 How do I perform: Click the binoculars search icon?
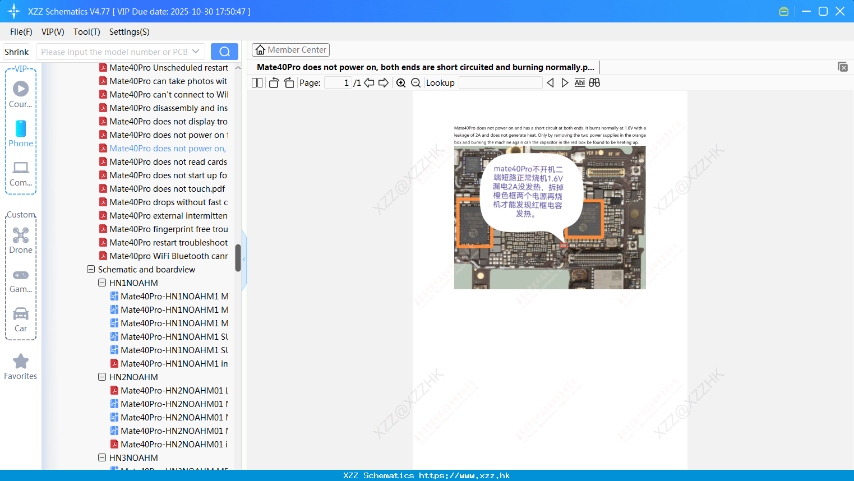pos(594,82)
